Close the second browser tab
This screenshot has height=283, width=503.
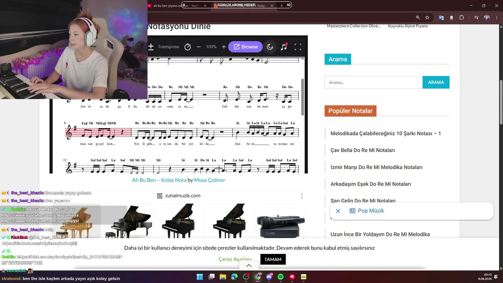click(x=272, y=6)
